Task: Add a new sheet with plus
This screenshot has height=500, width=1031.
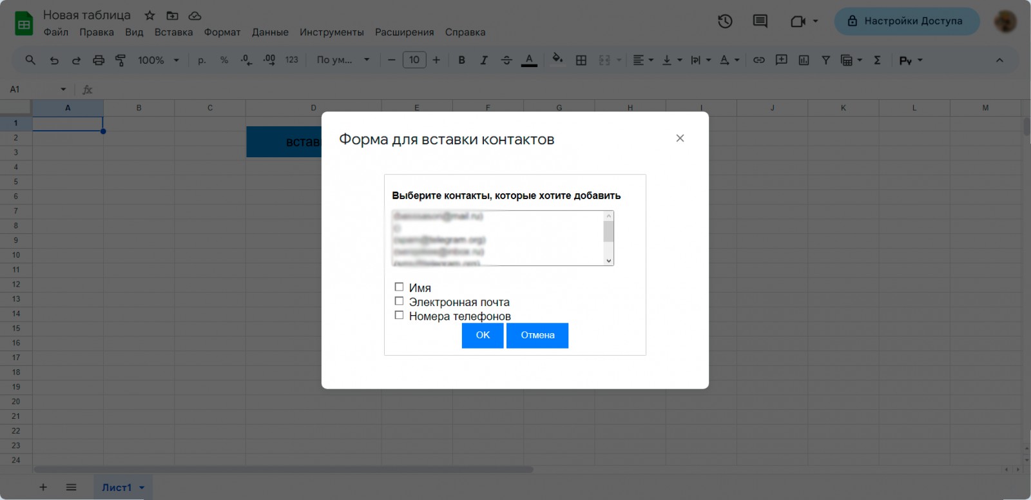Action: 43,488
